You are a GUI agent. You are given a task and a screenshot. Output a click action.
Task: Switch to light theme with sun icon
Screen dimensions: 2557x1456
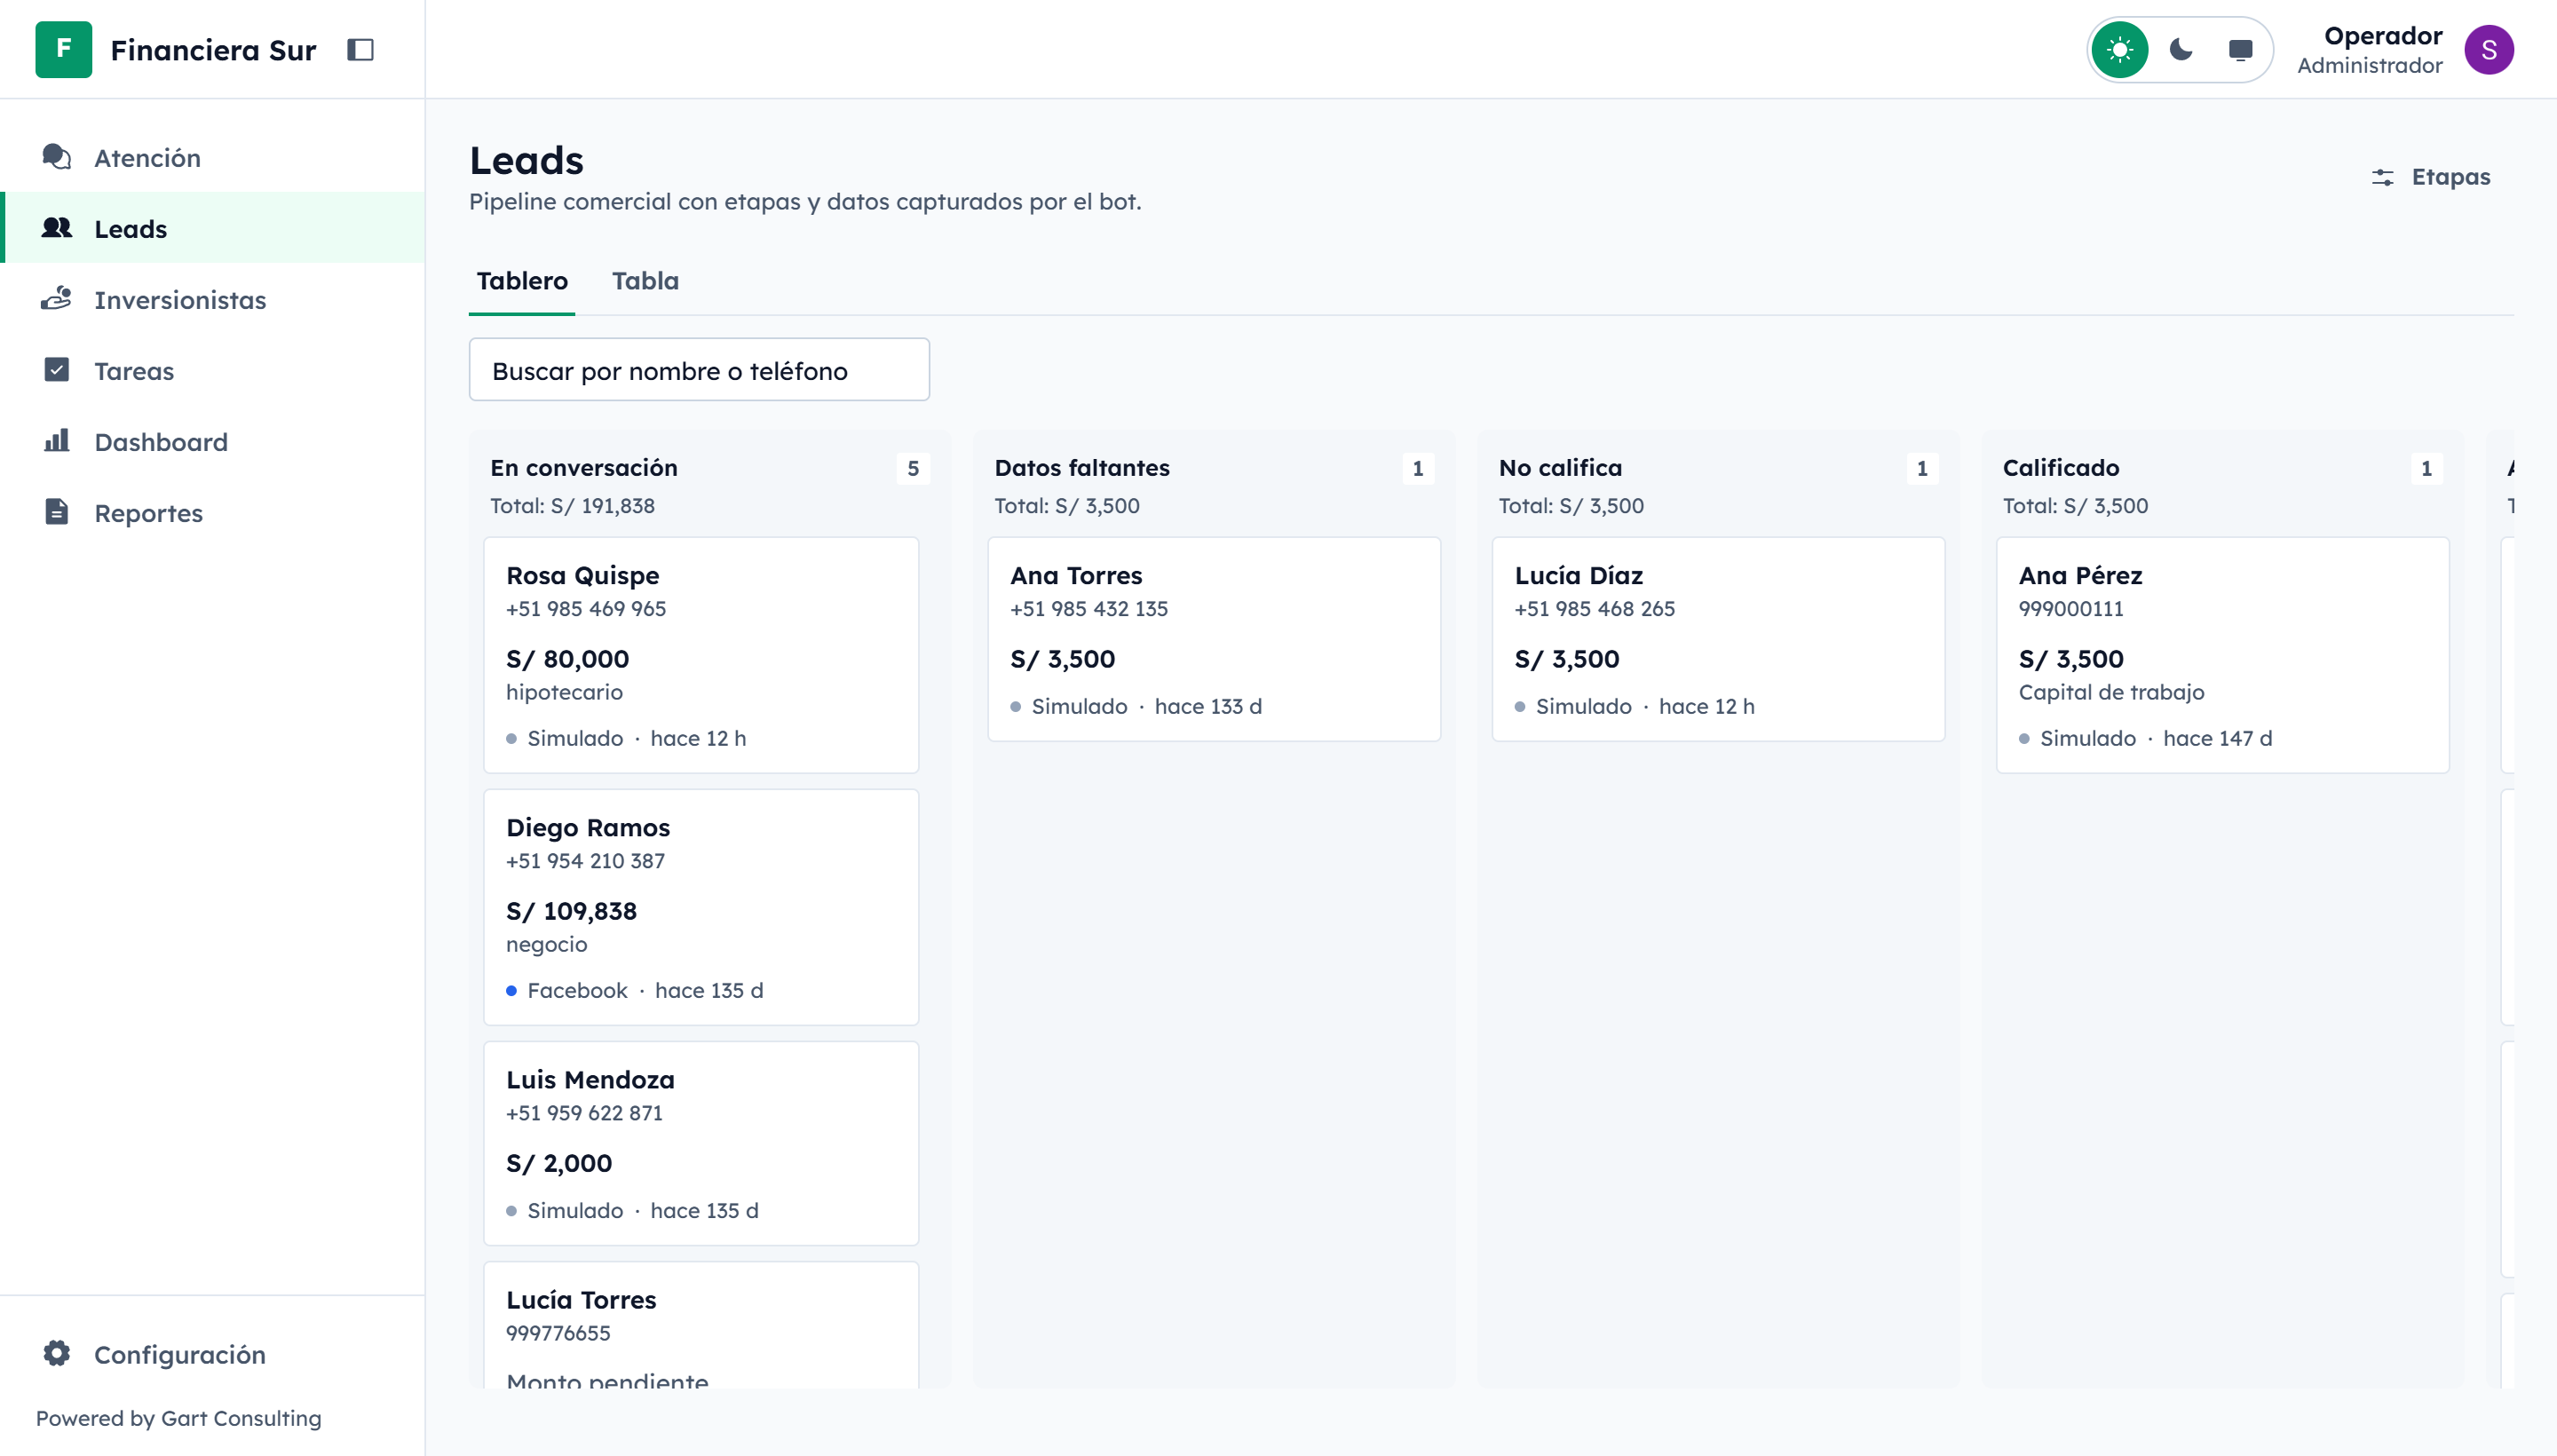[2120, 49]
